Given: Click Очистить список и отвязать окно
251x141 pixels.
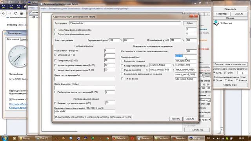Looking at the screenshot, I should click(x=230, y=64).
